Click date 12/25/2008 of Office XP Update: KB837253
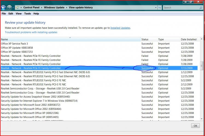This screenshot has width=205, height=136. (187, 52)
